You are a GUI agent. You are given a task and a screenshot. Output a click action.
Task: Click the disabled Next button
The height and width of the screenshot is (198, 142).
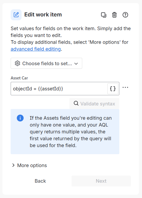pyautogui.click(x=101, y=181)
